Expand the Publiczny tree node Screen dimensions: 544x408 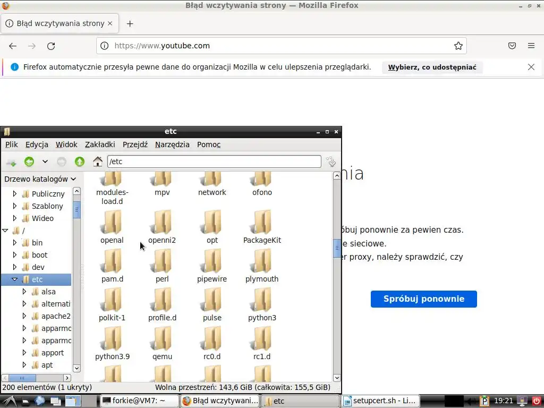[14, 193]
